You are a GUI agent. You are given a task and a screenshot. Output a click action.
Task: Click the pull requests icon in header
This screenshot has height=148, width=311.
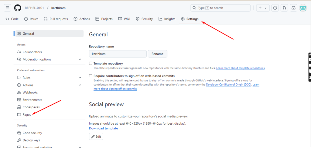coord(284,8)
